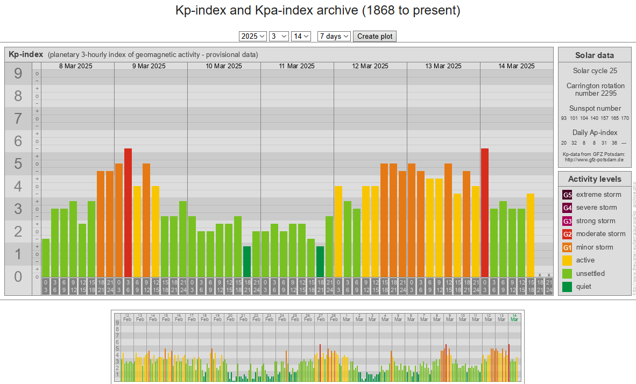The image size is (636, 384).
Task: Click the Ap-index value 20
Action: tap(564, 143)
